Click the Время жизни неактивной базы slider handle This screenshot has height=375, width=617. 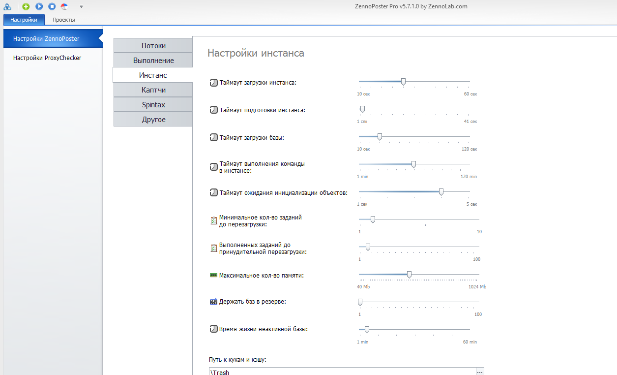(367, 330)
